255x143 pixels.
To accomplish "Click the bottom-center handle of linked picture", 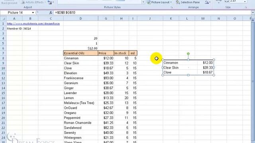I will [188, 75].
